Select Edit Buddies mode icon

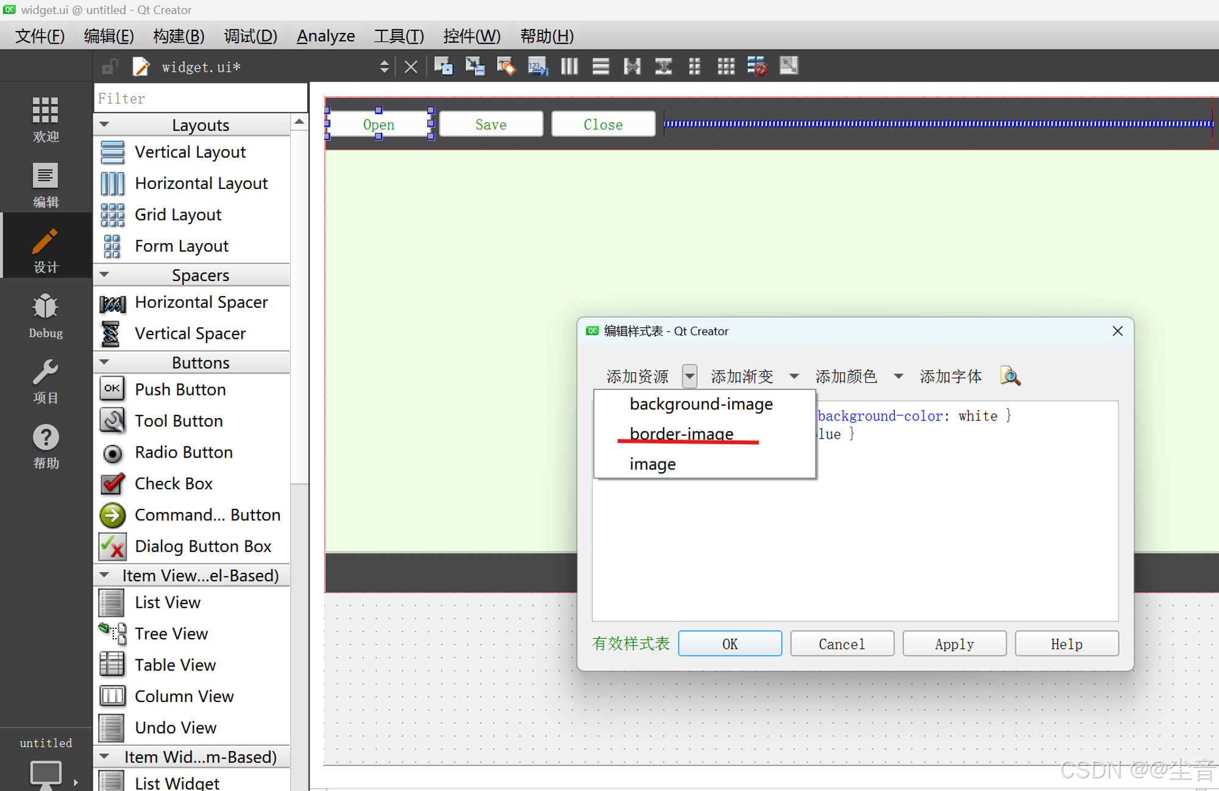point(506,66)
